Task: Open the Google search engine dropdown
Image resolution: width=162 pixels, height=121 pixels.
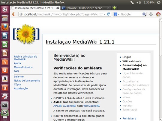Action: coord(117,14)
